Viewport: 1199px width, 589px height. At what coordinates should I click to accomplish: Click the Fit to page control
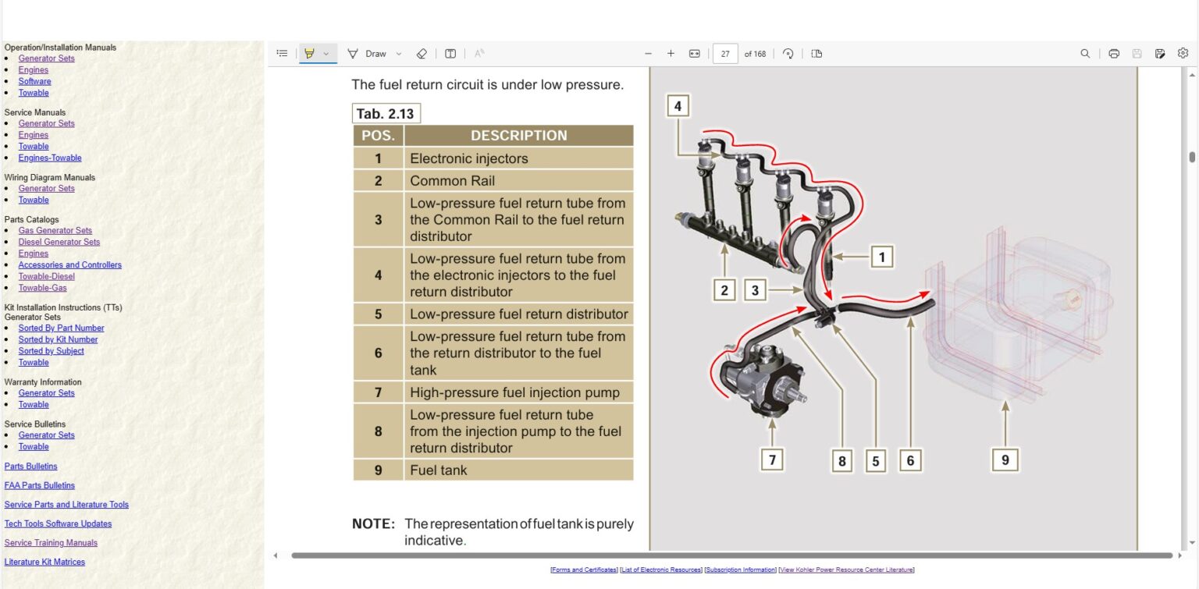click(694, 53)
